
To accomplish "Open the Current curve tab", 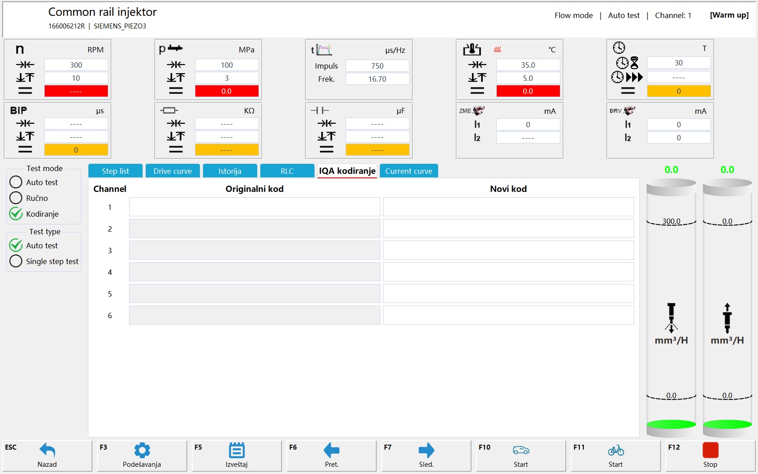I will click(409, 171).
